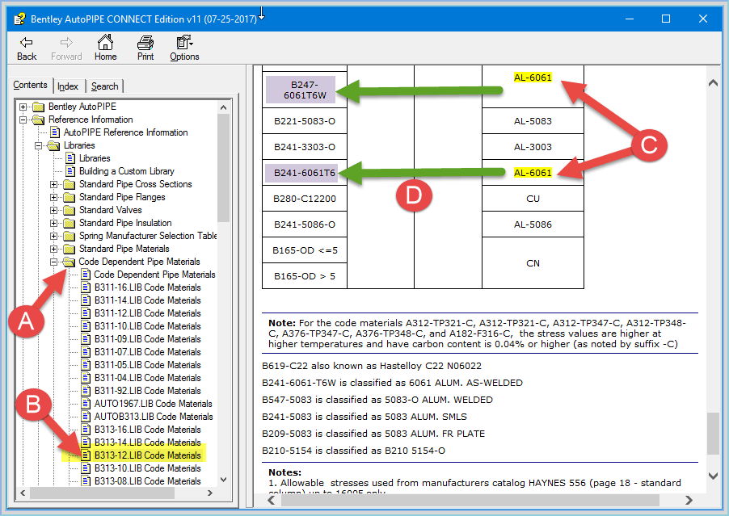
Task: Click the AL-5086 table cell
Action: pos(533,224)
